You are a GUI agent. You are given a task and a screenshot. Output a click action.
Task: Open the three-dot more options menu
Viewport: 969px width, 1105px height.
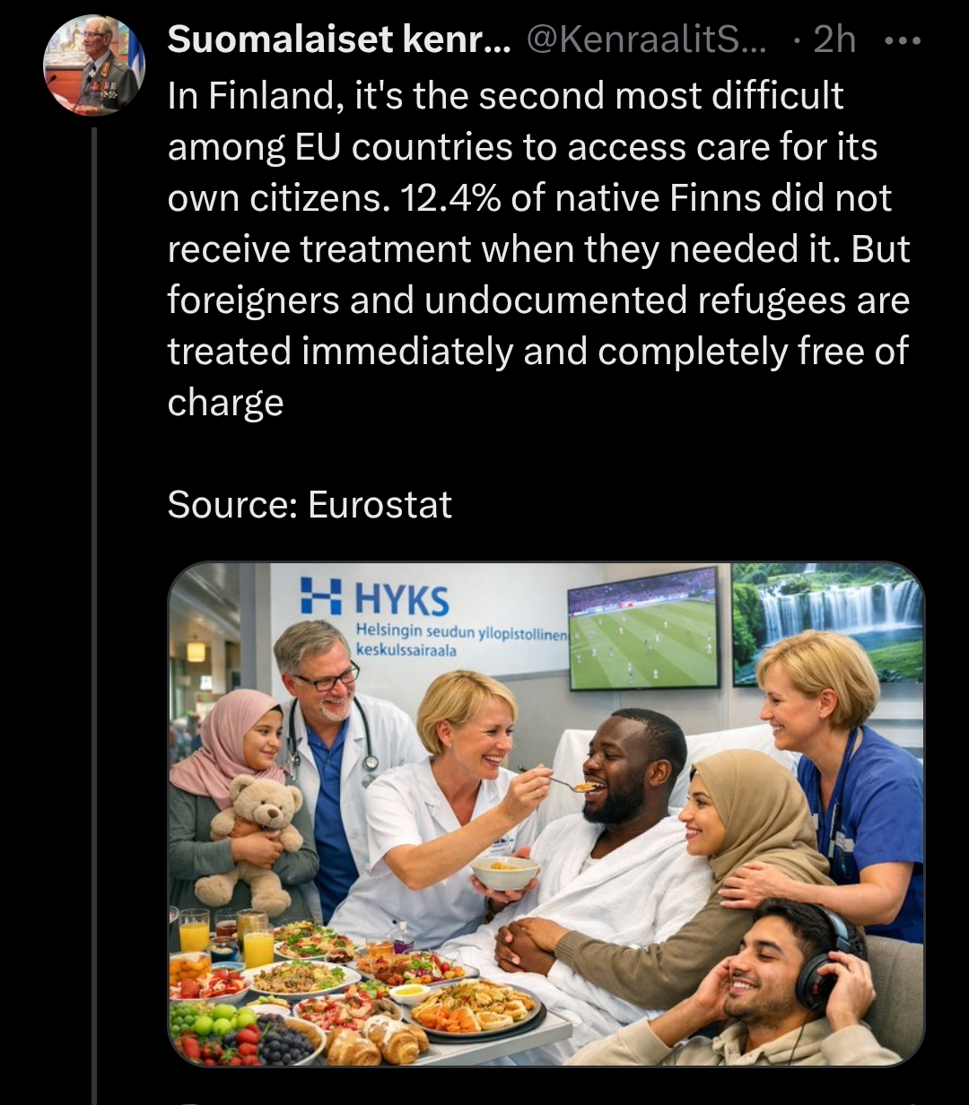(903, 40)
